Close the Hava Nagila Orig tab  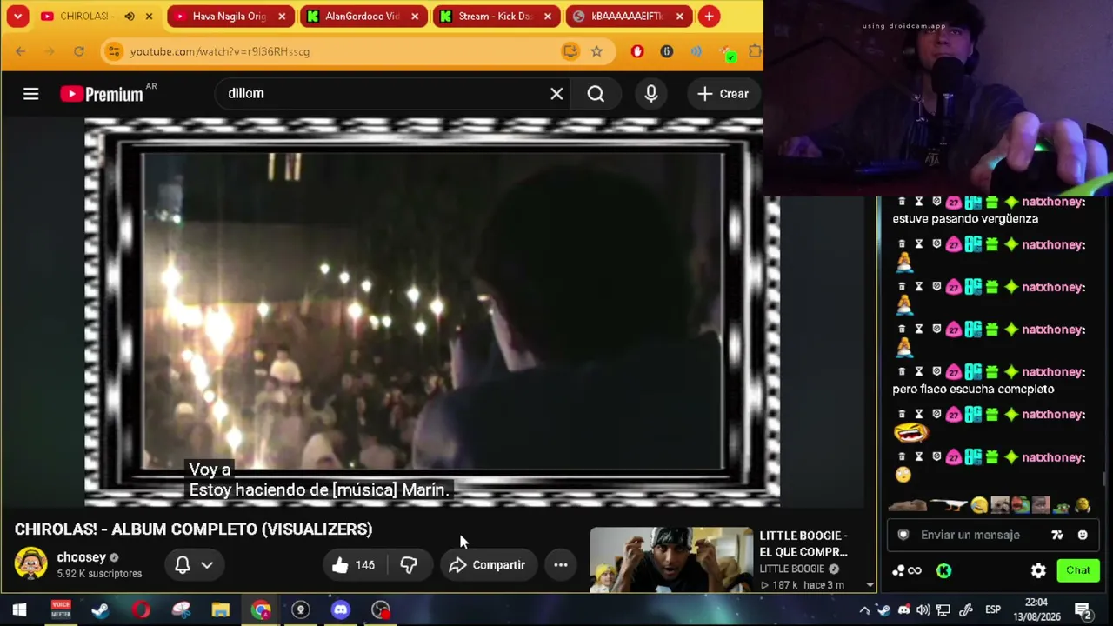[x=282, y=17]
